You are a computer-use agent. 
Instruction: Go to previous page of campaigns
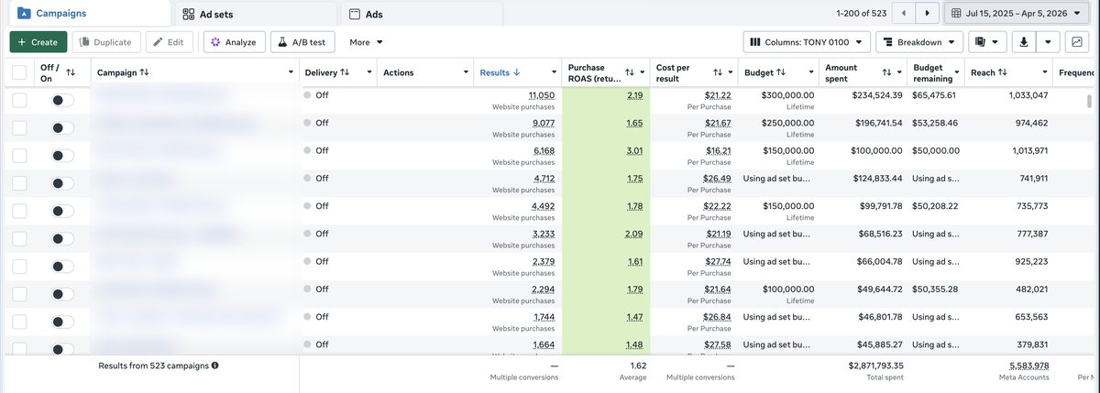[x=905, y=14]
